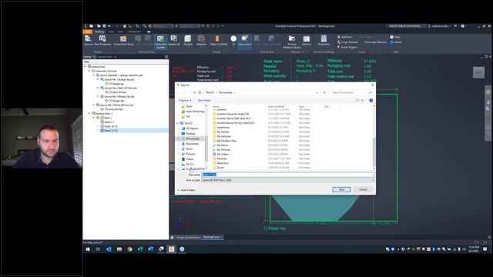
Task: Open the Organize dropdown in Export dialog
Action: tap(185, 101)
